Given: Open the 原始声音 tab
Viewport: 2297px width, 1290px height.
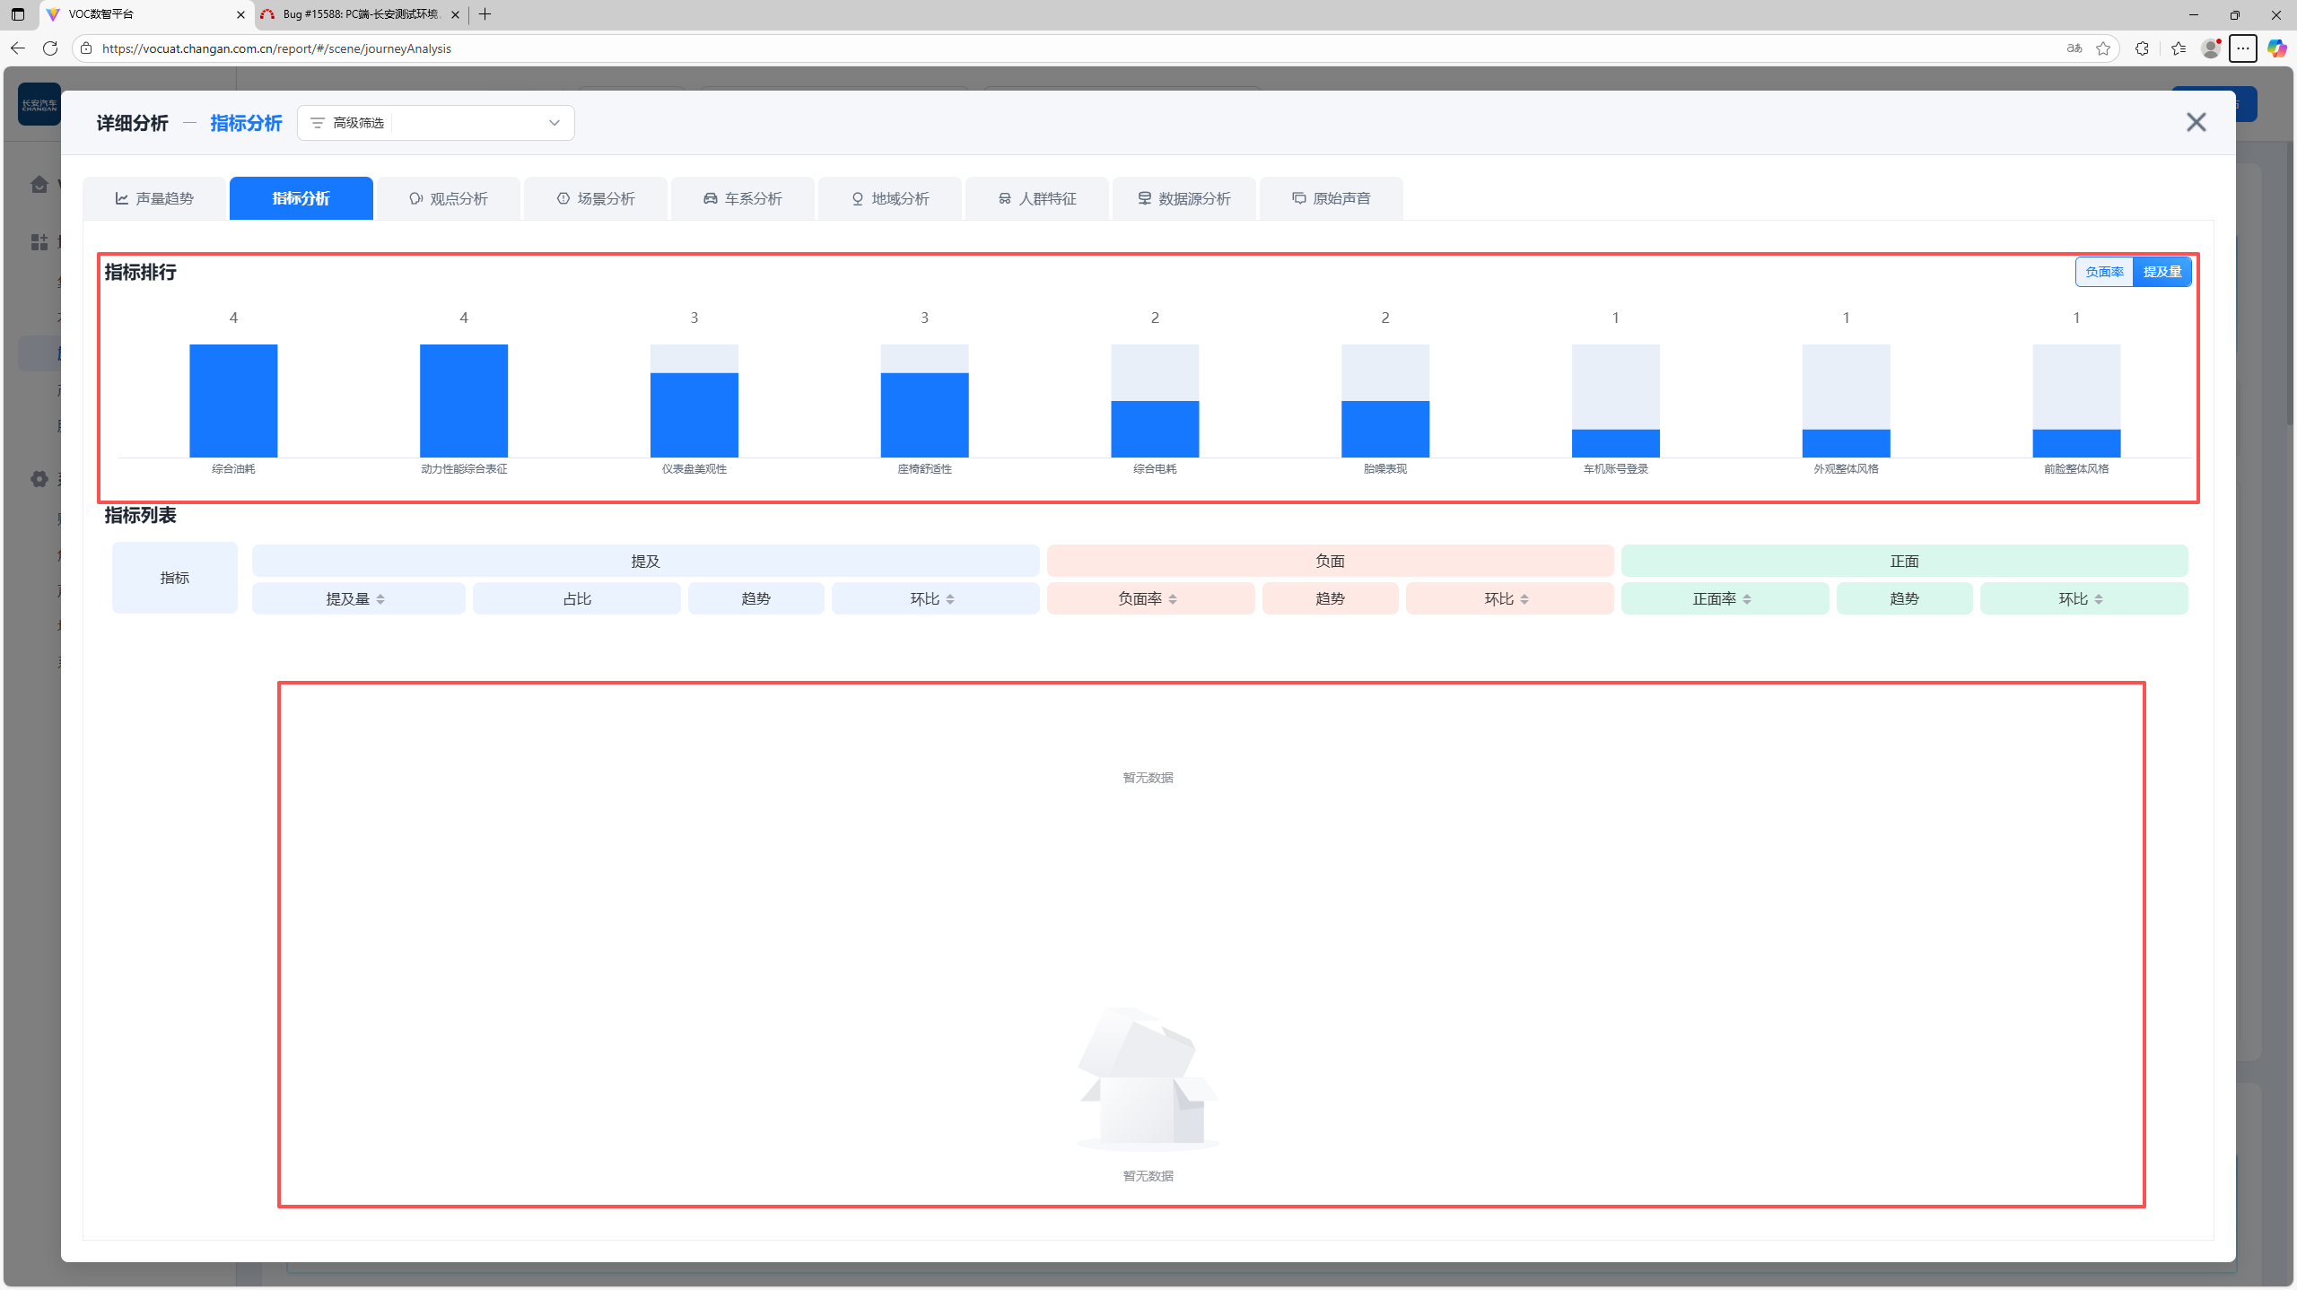Looking at the screenshot, I should point(1331,198).
